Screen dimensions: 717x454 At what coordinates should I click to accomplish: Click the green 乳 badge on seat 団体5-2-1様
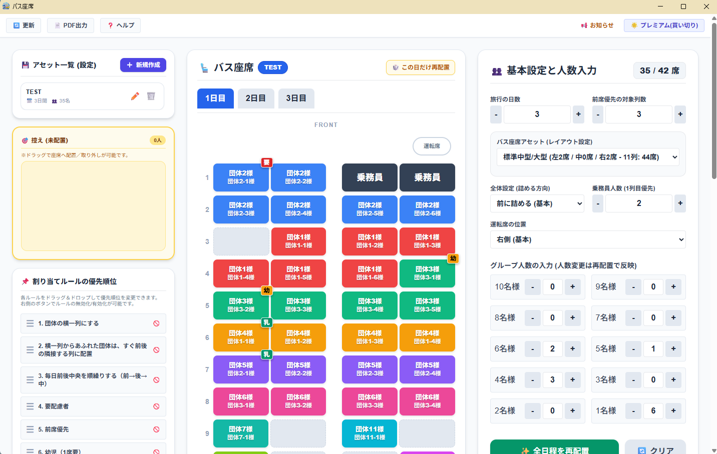pyautogui.click(x=266, y=354)
